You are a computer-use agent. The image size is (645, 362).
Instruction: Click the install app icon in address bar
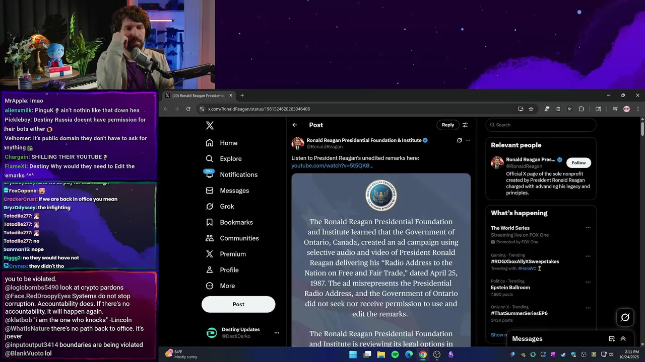(x=521, y=109)
